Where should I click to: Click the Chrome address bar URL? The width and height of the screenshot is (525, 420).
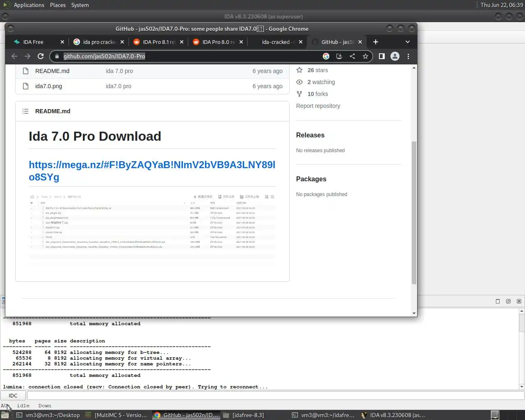tap(104, 56)
